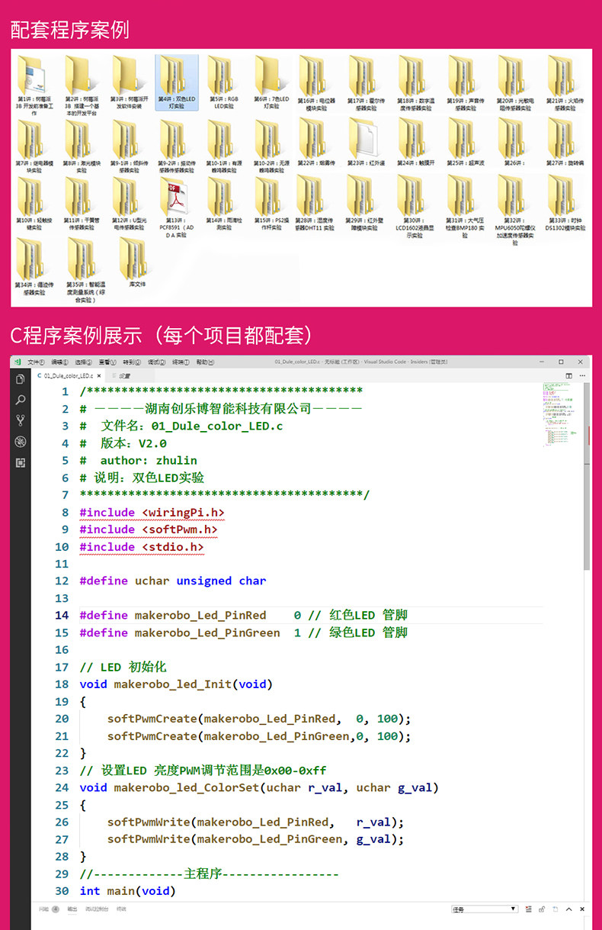The width and height of the screenshot is (602, 930).
Task: Open the Explorer view in the activity bar
Action: point(20,378)
